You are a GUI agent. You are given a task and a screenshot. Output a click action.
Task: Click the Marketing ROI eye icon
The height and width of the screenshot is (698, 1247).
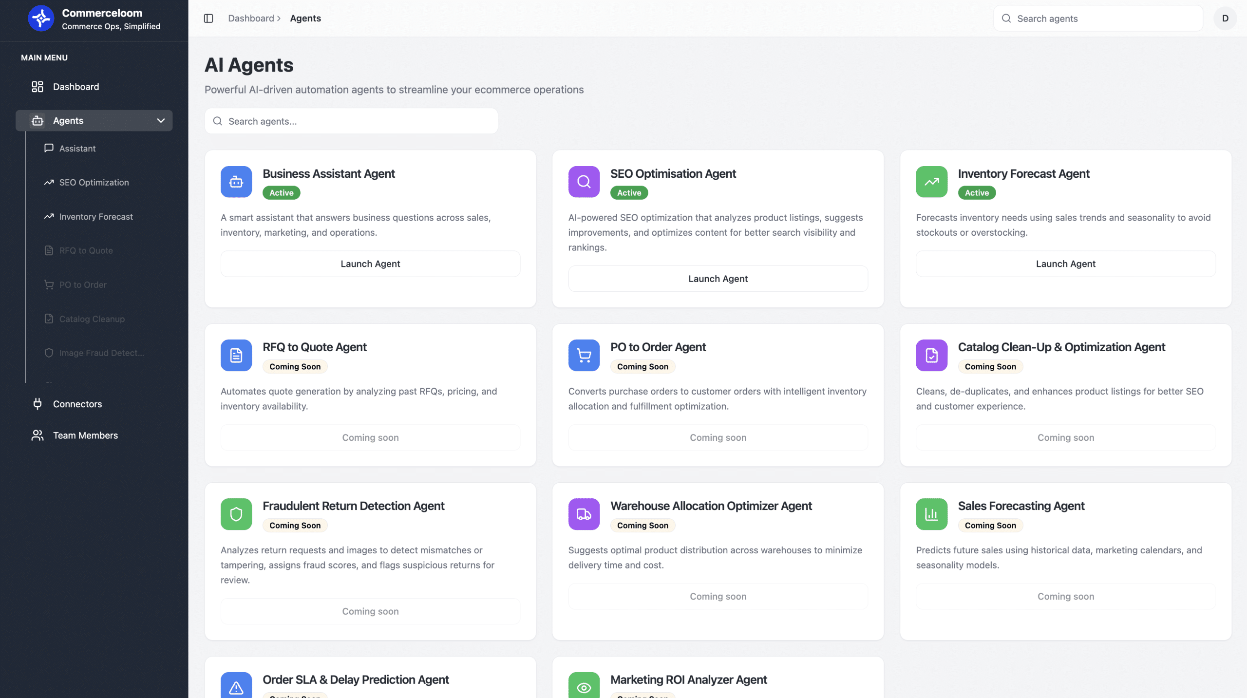pos(584,687)
